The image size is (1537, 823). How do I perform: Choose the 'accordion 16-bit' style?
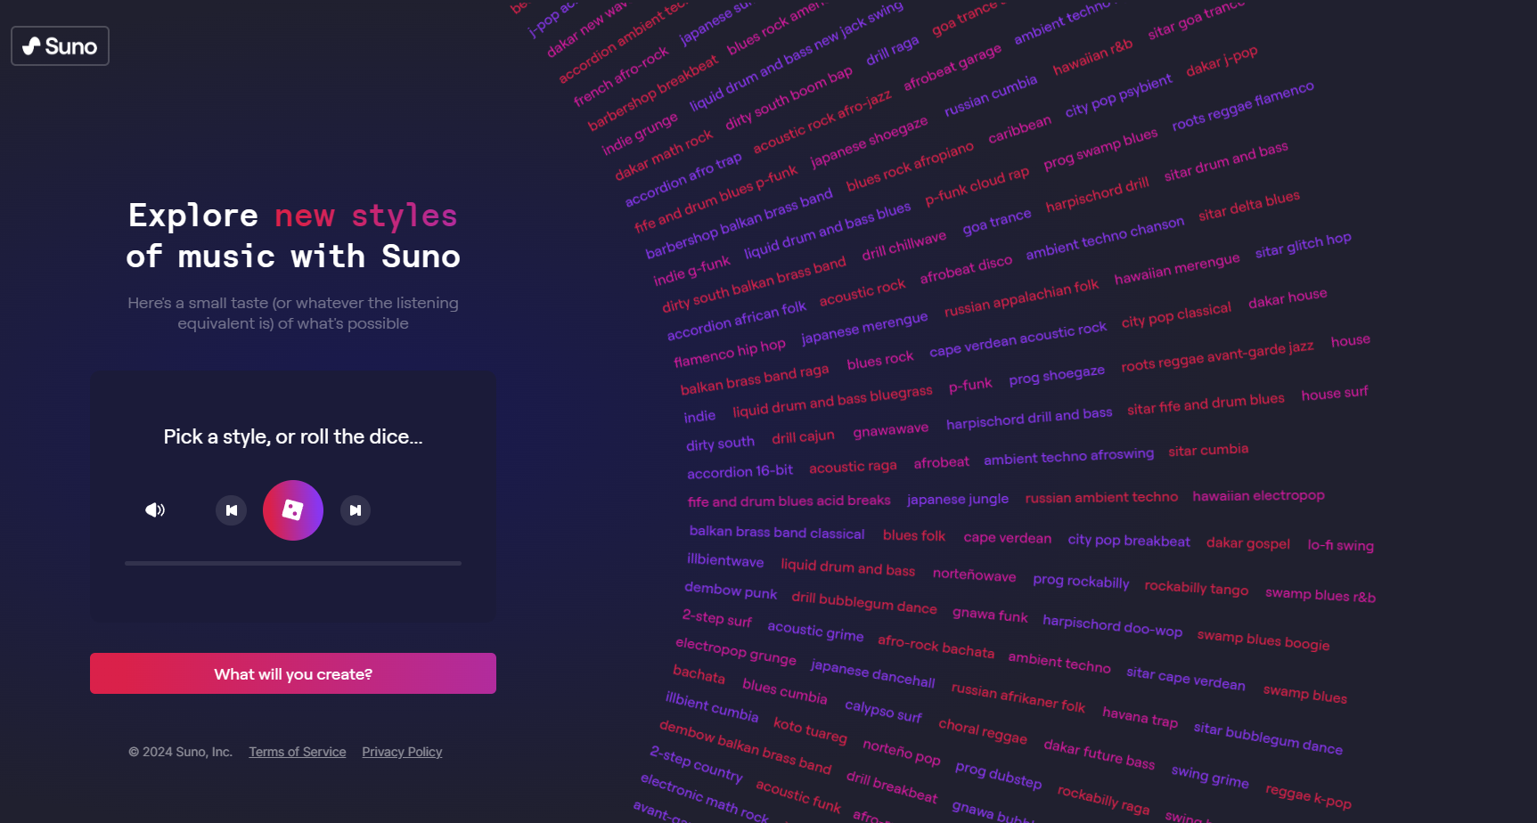740,471
